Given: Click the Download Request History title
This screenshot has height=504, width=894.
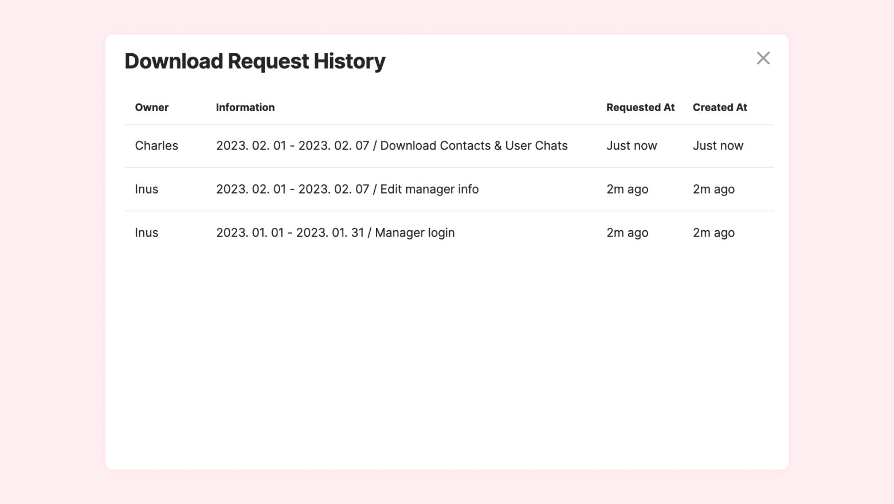Looking at the screenshot, I should click(255, 61).
